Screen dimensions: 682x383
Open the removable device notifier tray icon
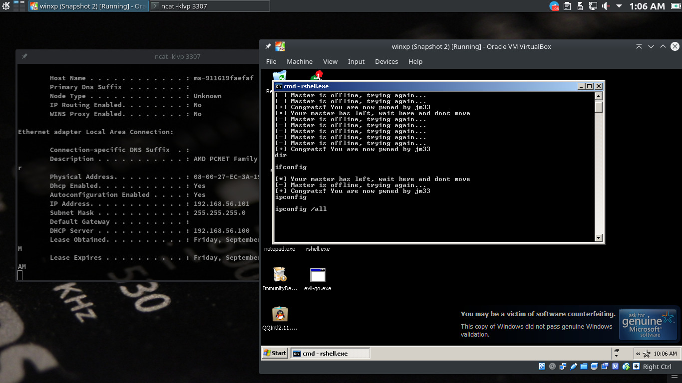tap(580, 6)
